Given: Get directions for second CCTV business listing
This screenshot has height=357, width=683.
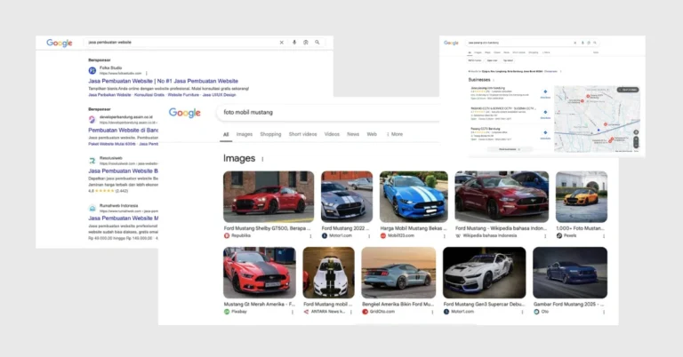Looking at the screenshot, I should coord(545,113).
